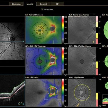Click the yellow RNFL circle on the thickness map
Viewport: 108px width, 108px height.
[53, 91]
